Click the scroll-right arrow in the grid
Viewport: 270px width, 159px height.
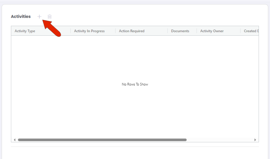(255, 140)
